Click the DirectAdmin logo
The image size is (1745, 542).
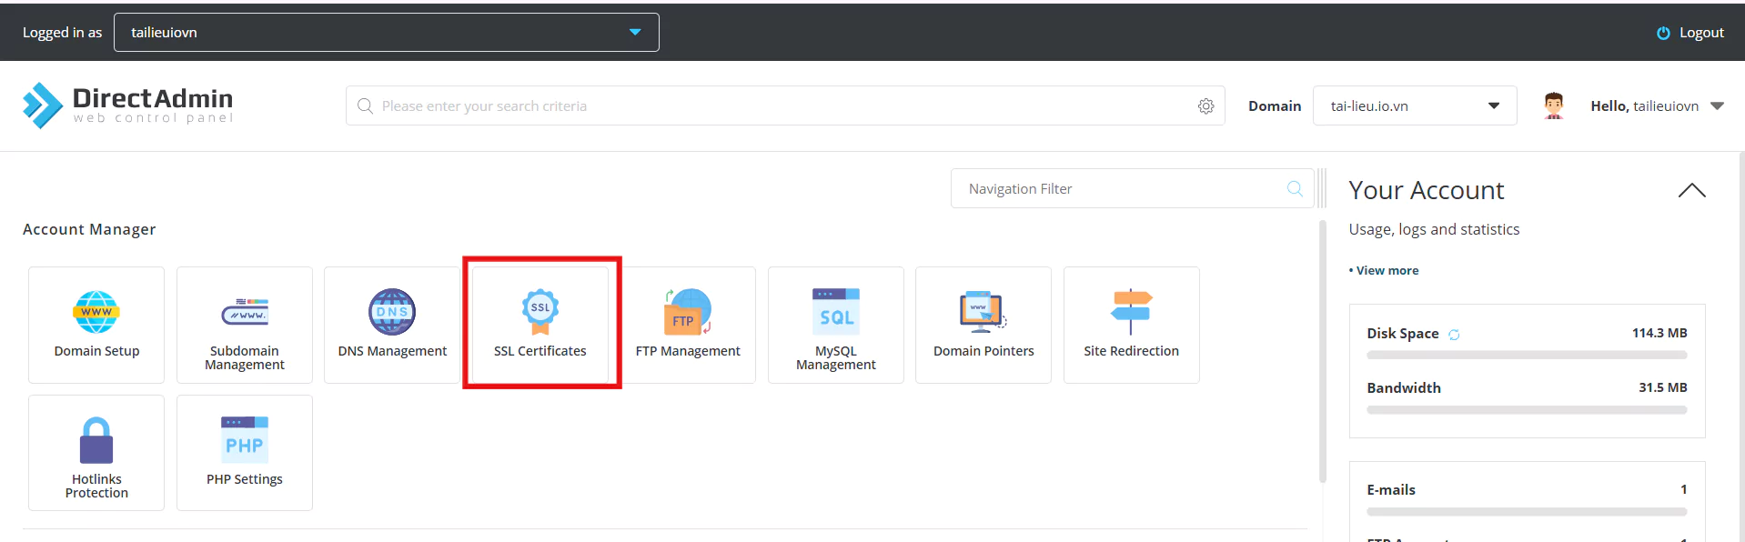pos(128,105)
